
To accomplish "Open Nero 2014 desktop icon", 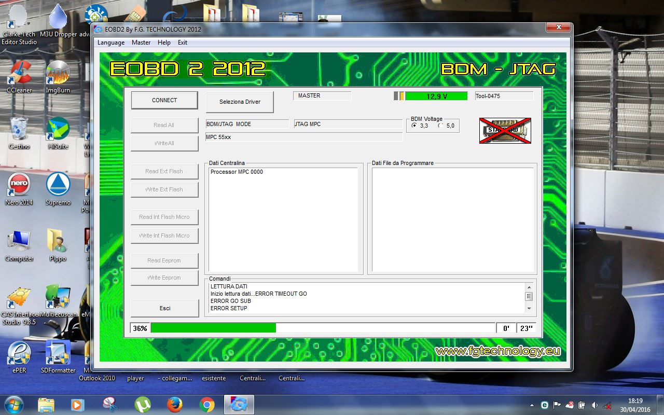I will point(19,189).
